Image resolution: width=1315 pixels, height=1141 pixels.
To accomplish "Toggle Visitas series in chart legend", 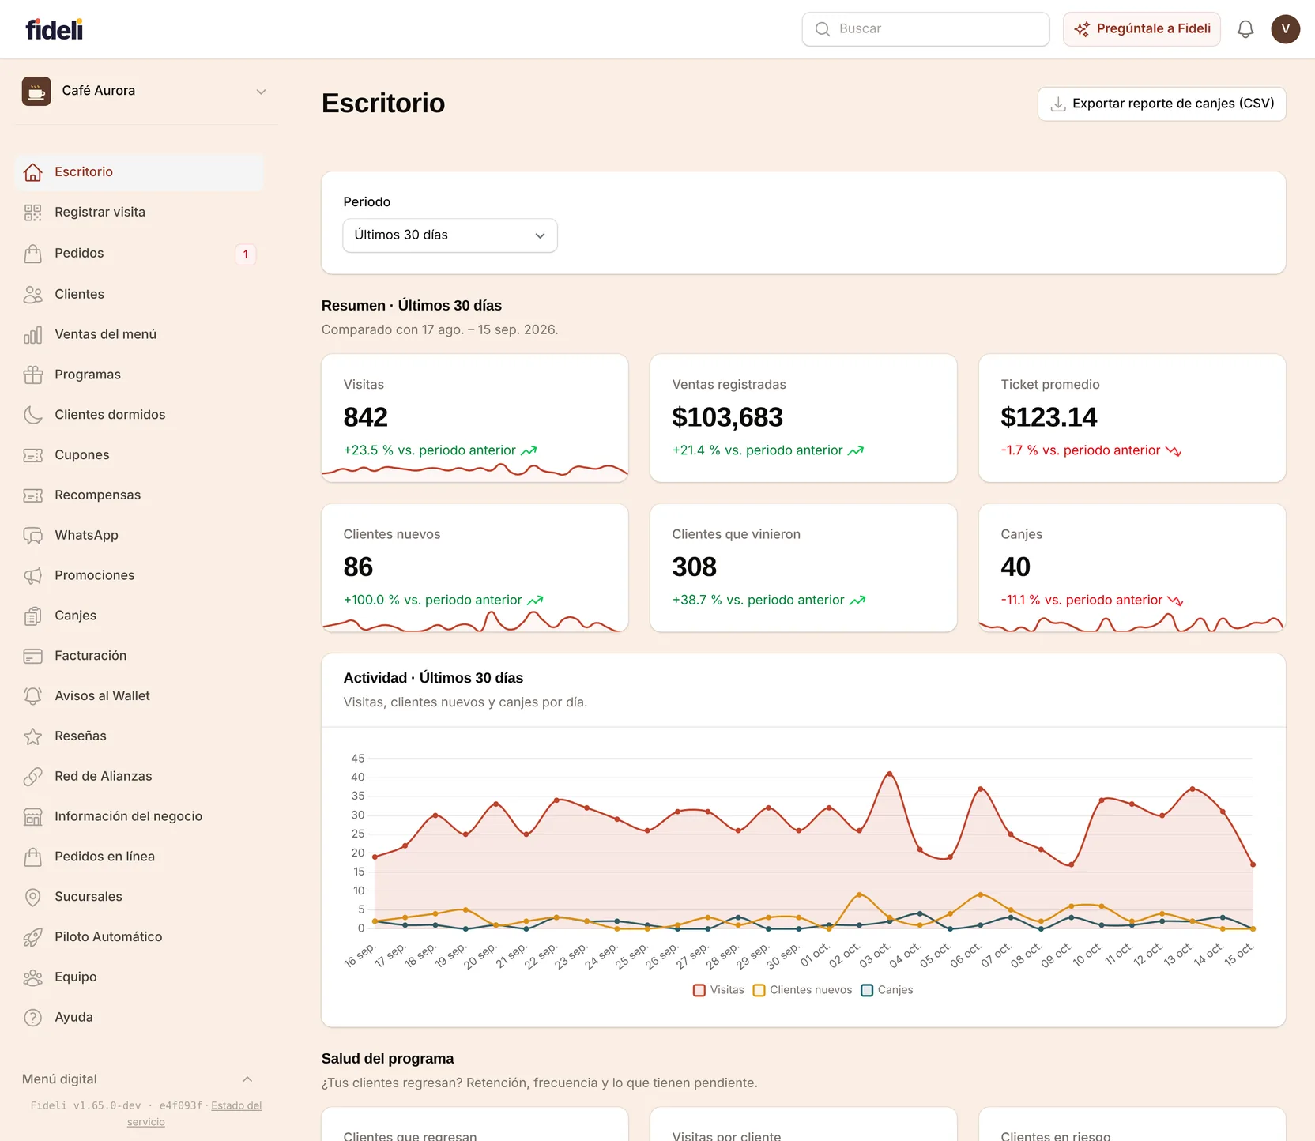I will [718, 990].
